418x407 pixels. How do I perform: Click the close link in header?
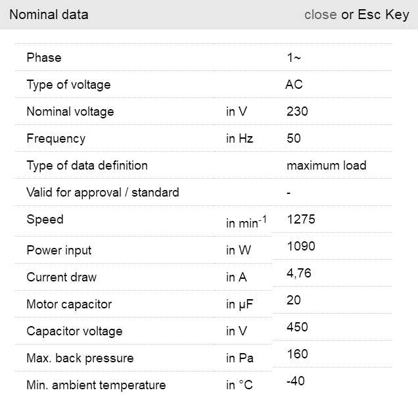tap(320, 14)
